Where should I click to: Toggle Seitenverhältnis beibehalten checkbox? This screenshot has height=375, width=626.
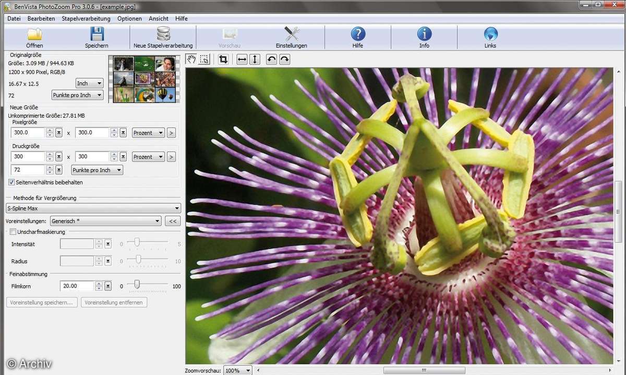[11, 182]
